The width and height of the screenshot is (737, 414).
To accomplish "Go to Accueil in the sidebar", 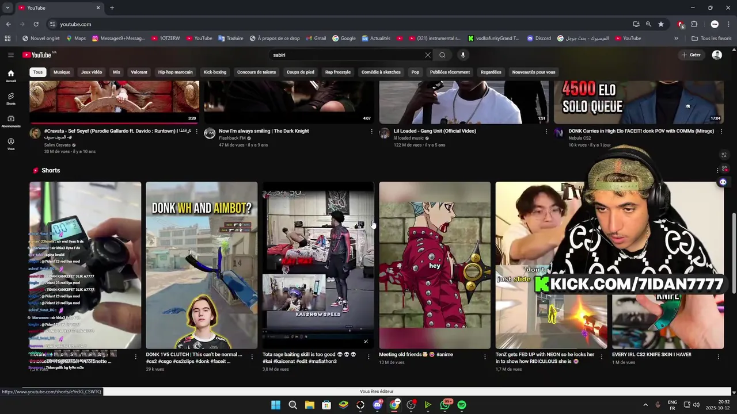I will pyautogui.click(x=10, y=76).
